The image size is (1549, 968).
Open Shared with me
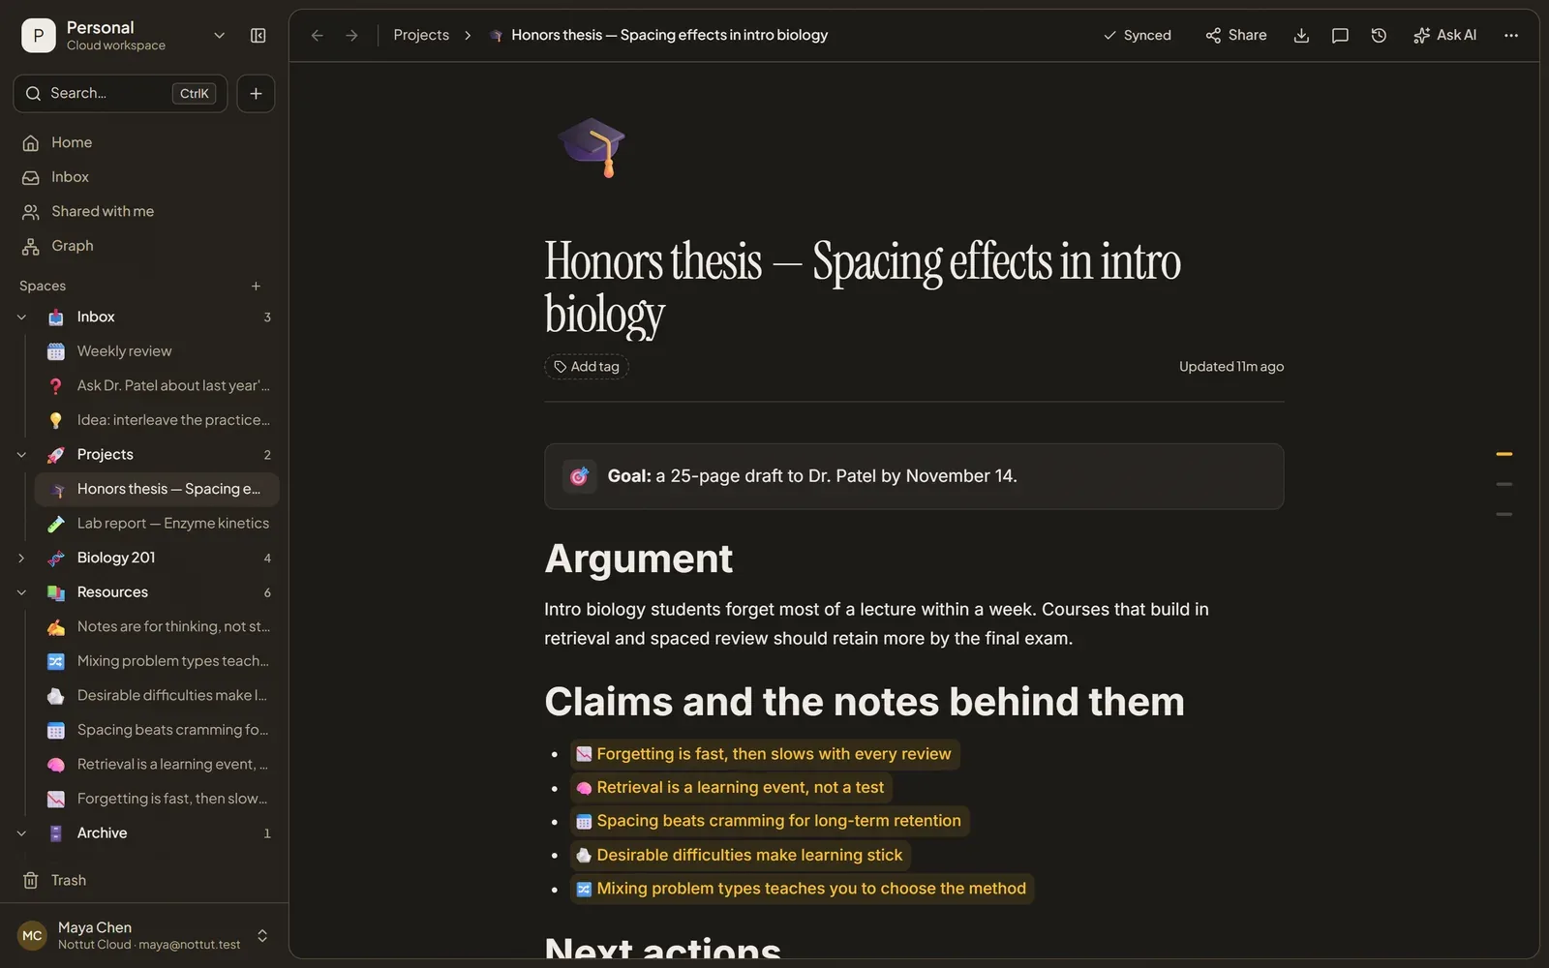coord(144,211)
